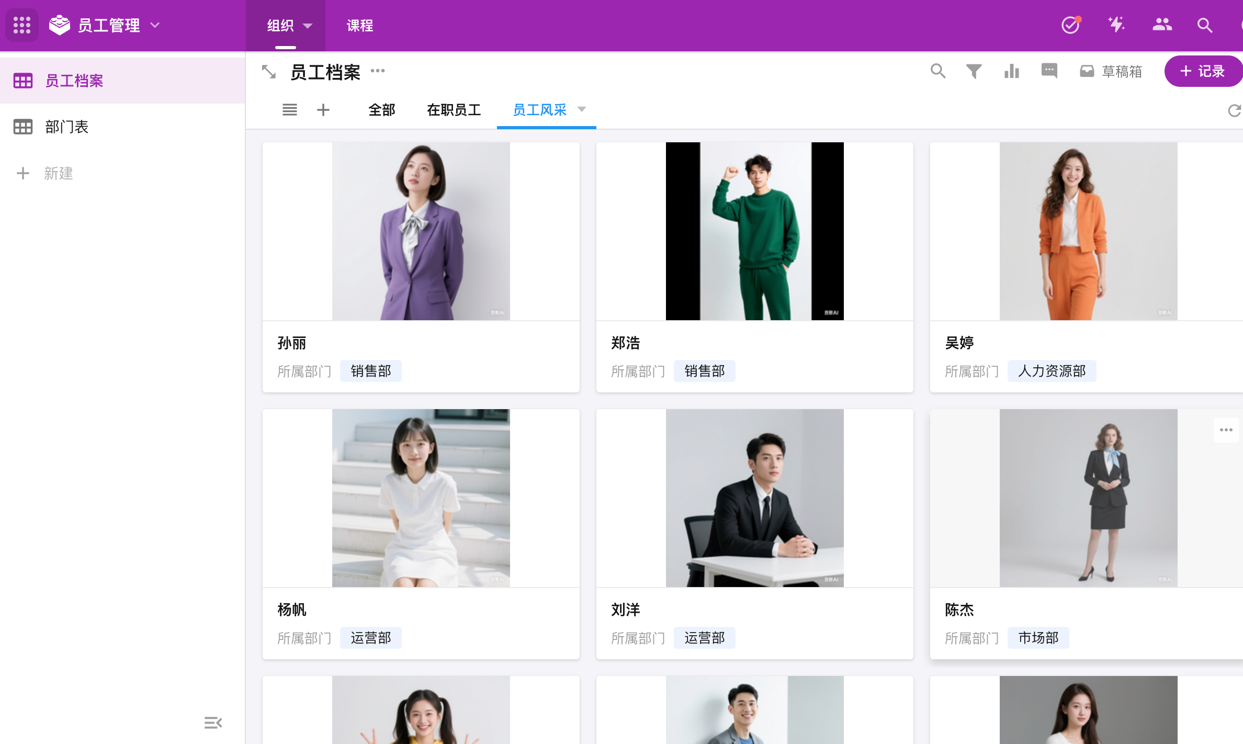
Task: Open 刘洋's photo thumbnail
Action: [755, 498]
